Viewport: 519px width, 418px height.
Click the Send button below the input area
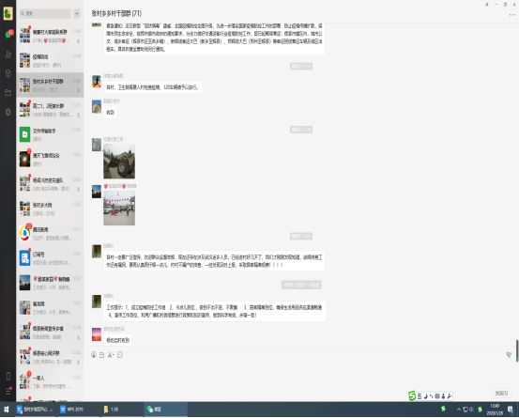click(501, 394)
